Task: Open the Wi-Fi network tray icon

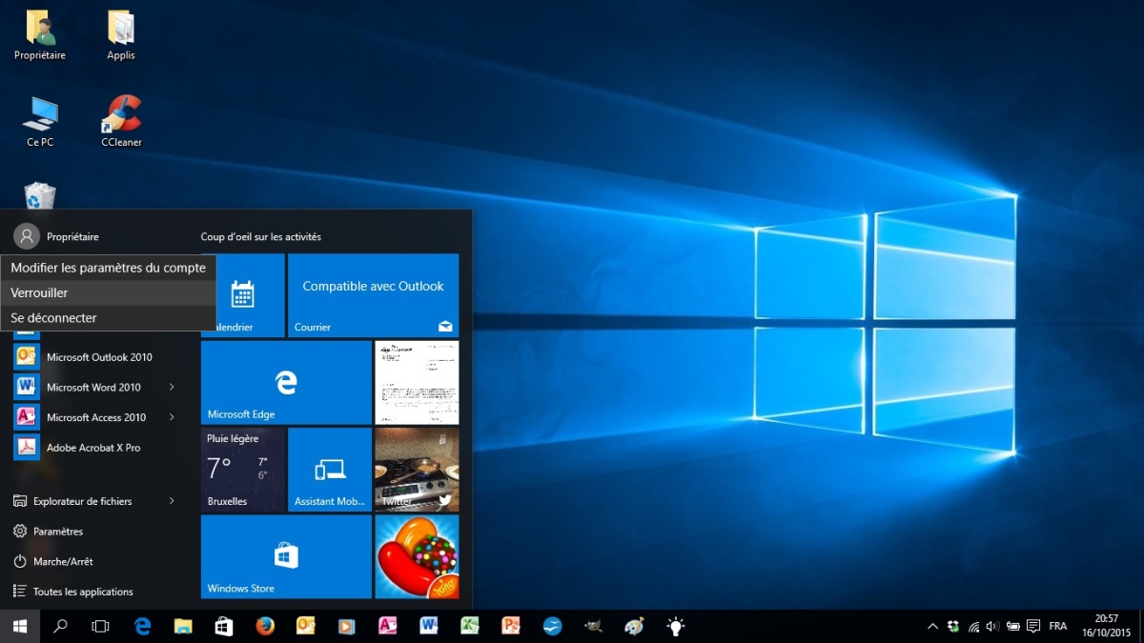Action: pos(973,626)
